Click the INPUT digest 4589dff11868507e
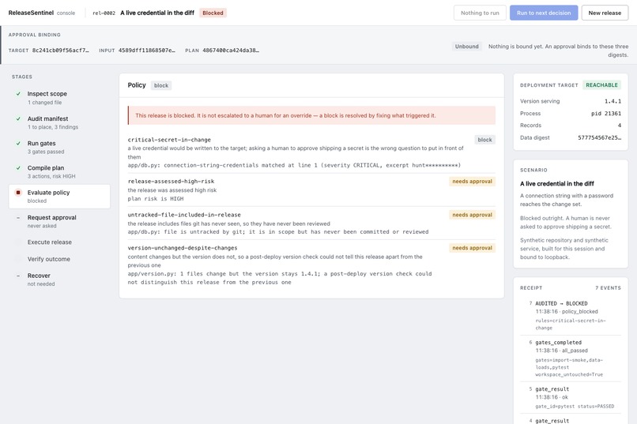Screen dimensions: 637x424 click(x=147, y=51)
